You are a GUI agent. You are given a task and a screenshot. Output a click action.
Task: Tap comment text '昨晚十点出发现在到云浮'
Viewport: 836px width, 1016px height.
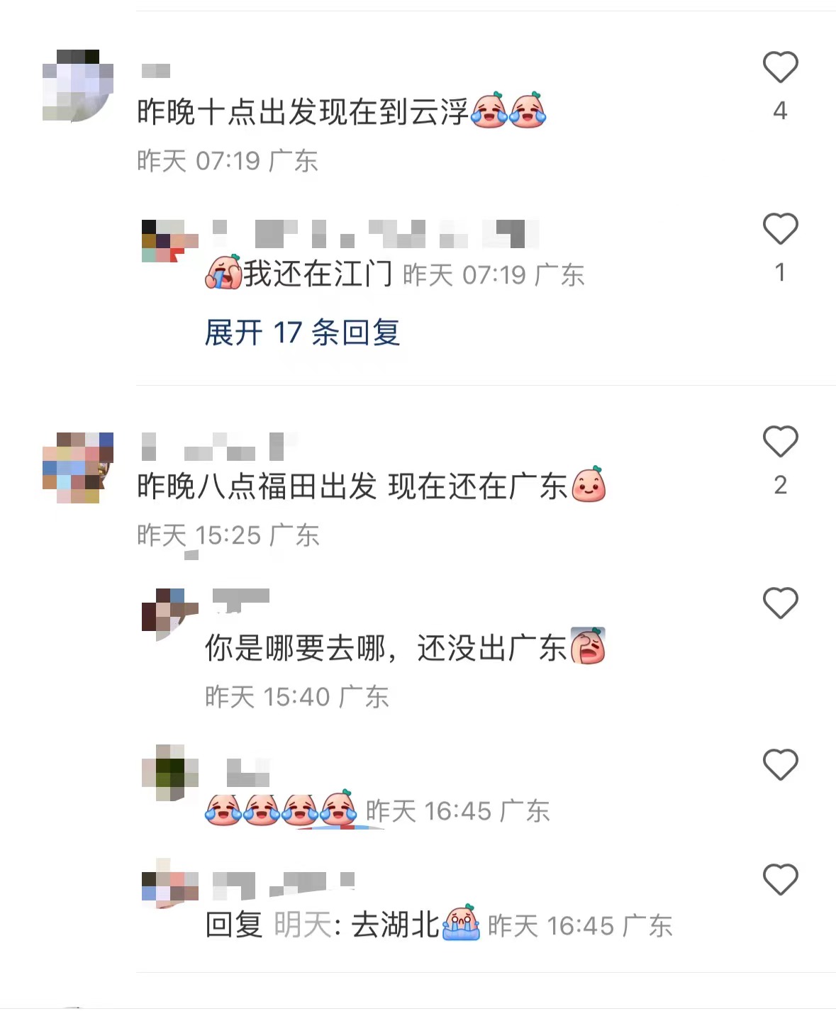coord(303,111)
